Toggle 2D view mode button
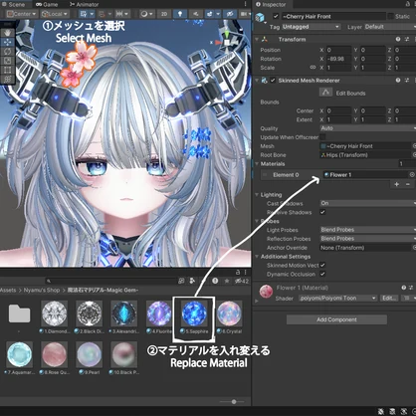Image resolution: width=416 pixels, height=416 pixels. pos(164,14)
